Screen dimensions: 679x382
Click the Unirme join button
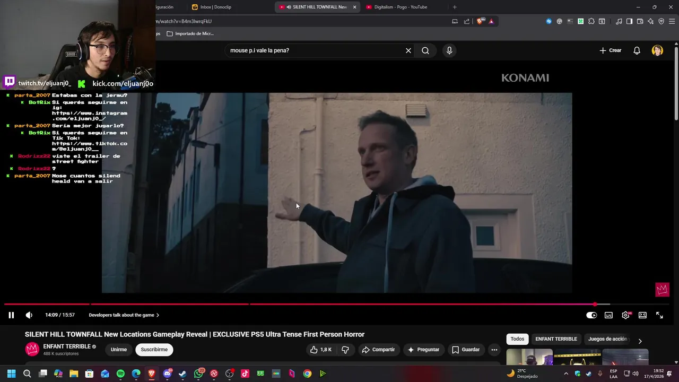pyautogui.click(x=119, y=350)
